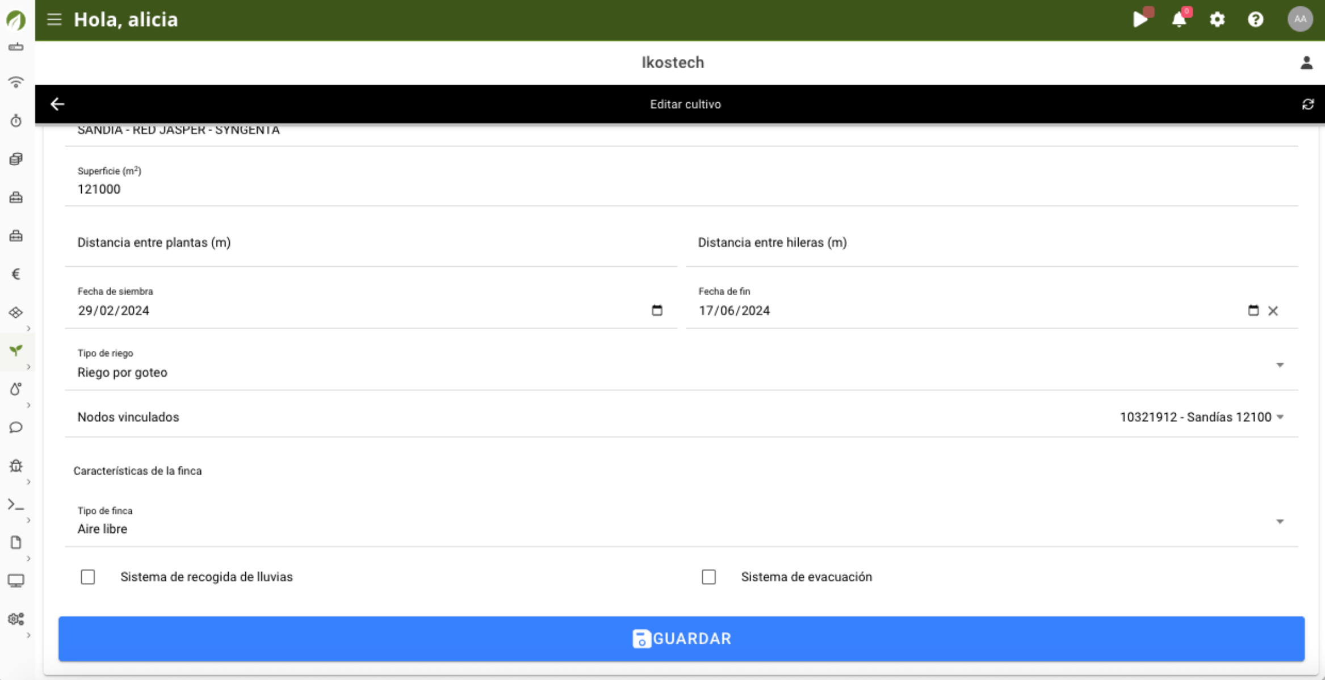1325x680 pixels.
Task: Click the Distancia entre plantas field
Action: tap(371, 243)
